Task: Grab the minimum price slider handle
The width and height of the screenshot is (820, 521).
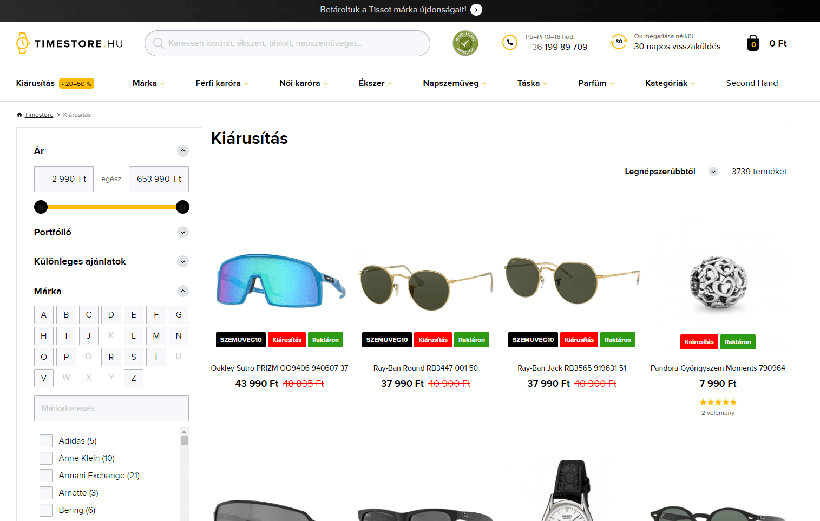Action: 41,207
